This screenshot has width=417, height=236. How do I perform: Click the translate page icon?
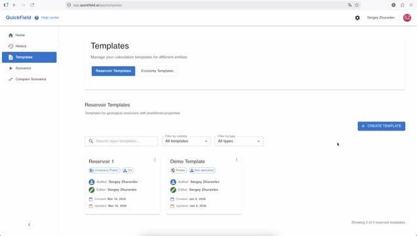coord(349,5)
